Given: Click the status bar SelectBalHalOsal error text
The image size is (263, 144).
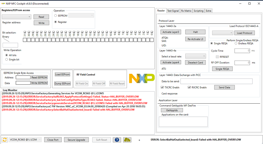Looking at the screenshot, I should [196, 140].
